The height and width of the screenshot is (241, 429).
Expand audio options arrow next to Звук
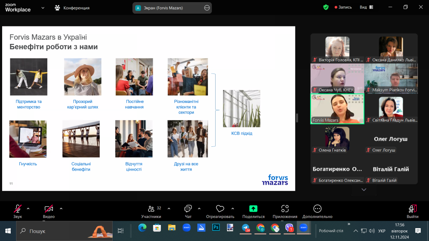pyautogui.click(x=28, y=209)
